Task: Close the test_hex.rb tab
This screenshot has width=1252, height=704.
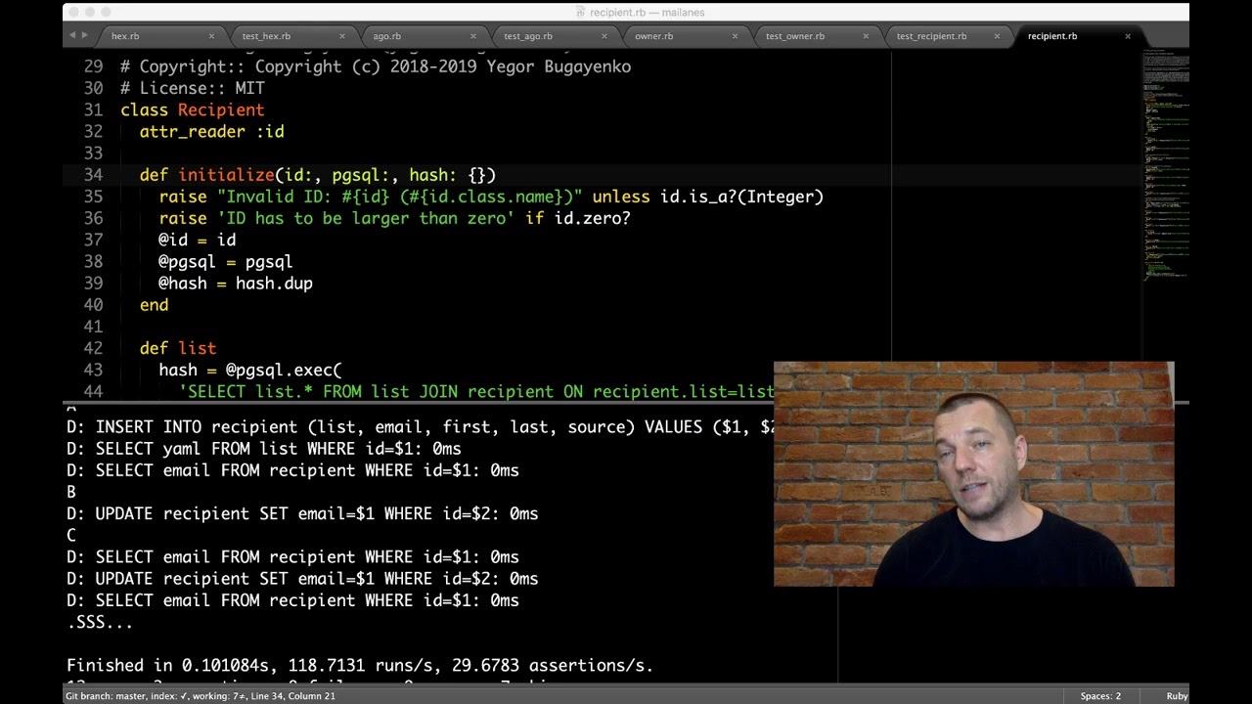Action: click(x=342, y=36)
